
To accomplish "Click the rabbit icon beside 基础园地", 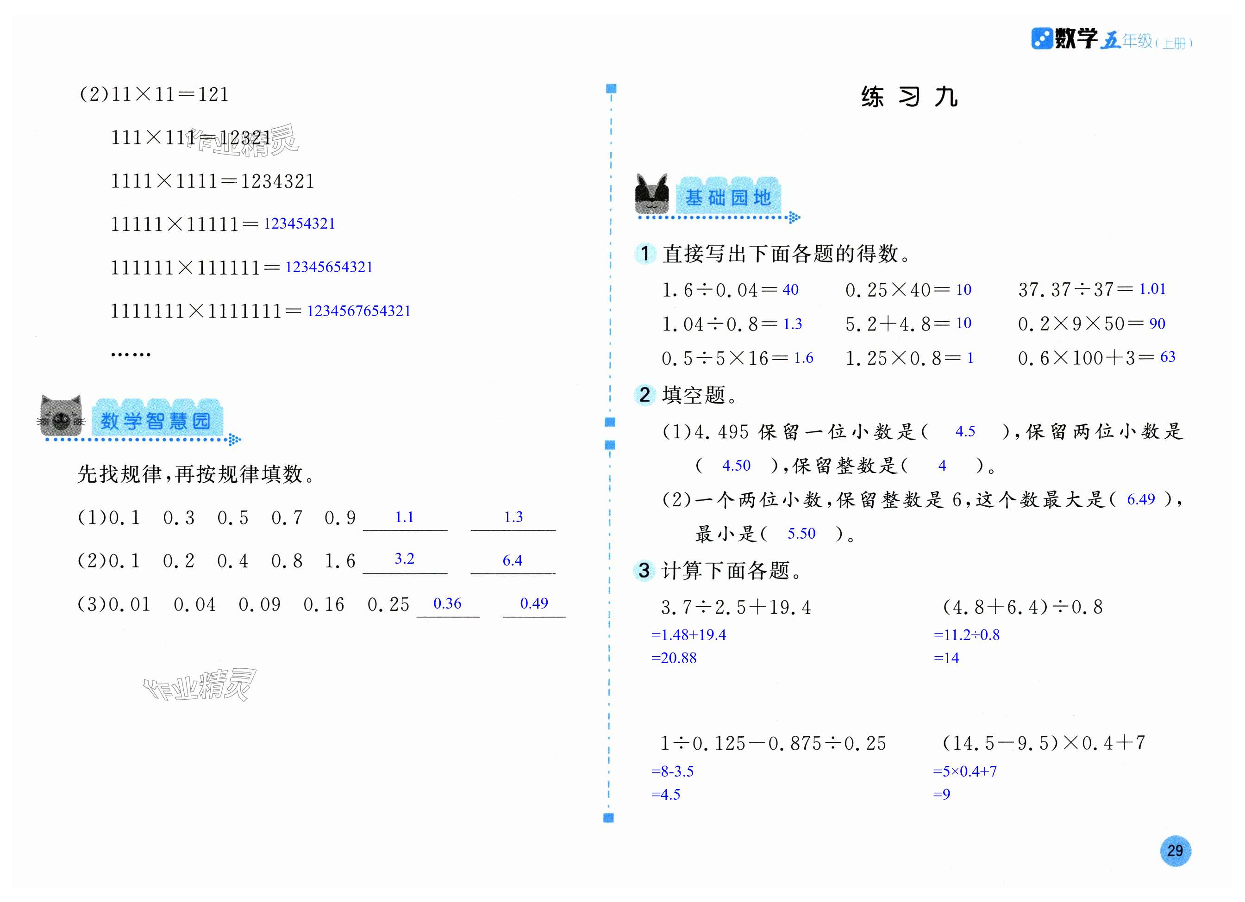I will pyautogui.click(x=651, y=193).
